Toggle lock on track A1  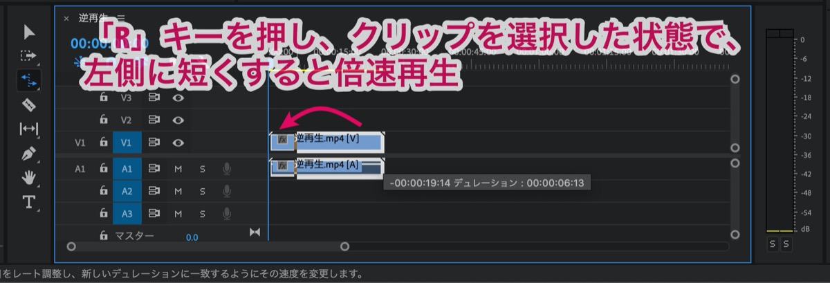pos(104,168)
